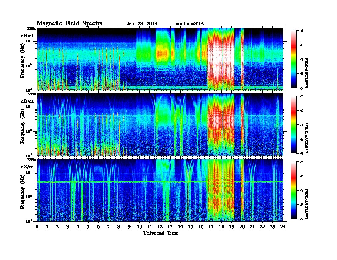Click hour tick '12' on time axis
Screen dimensions: 337x260
(160, 227)
